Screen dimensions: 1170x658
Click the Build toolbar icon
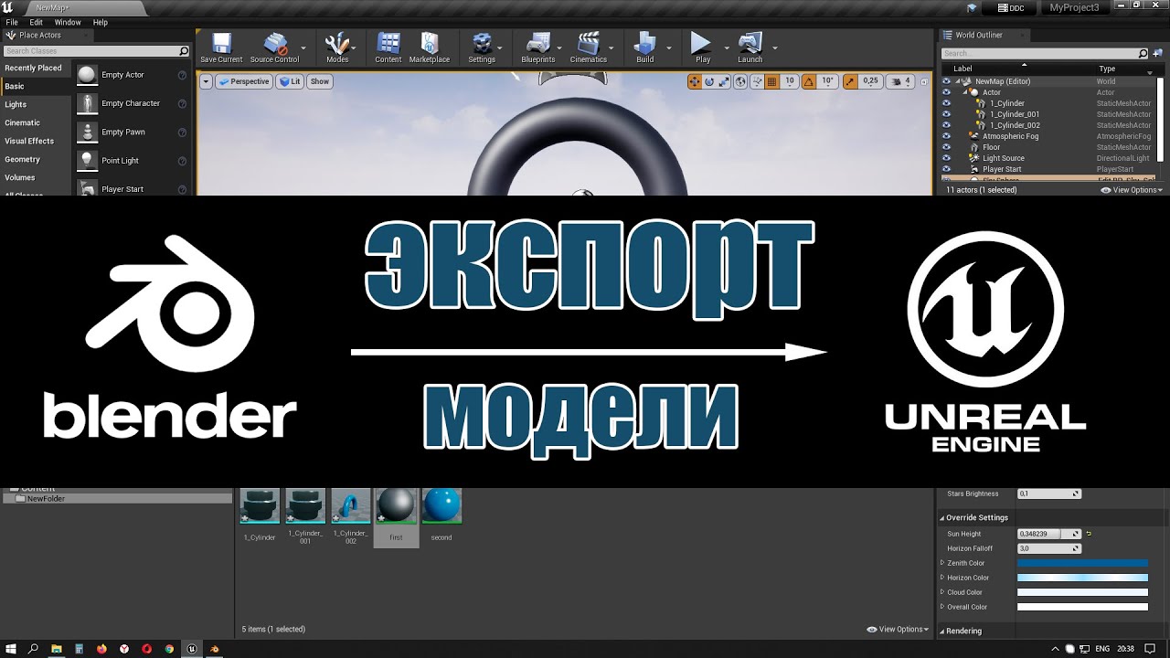(645, 48)
